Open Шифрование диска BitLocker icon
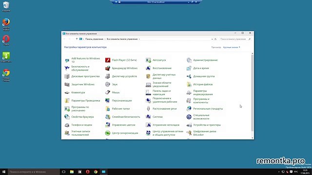This screenshot has height=175, width=312. 189,133
